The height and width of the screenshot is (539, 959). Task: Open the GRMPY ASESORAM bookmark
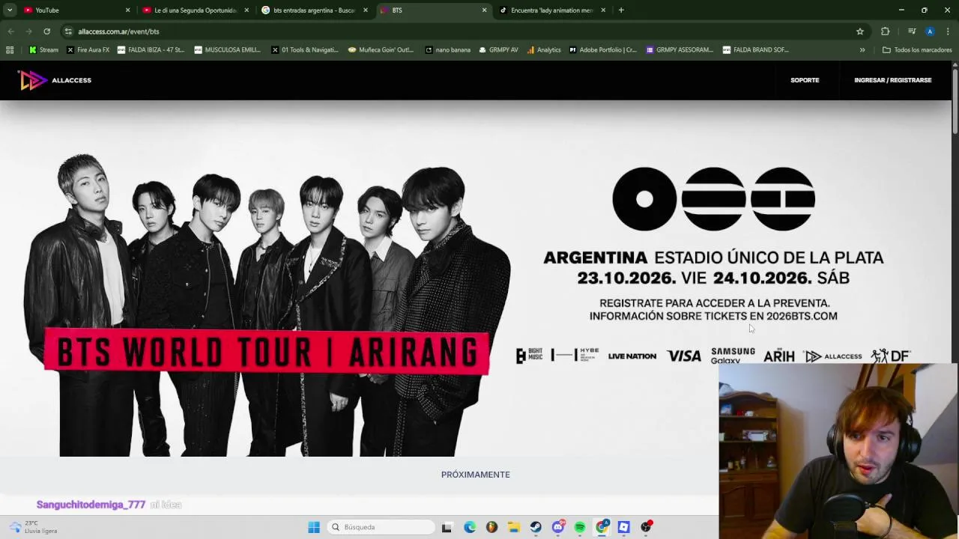(679, 50)
